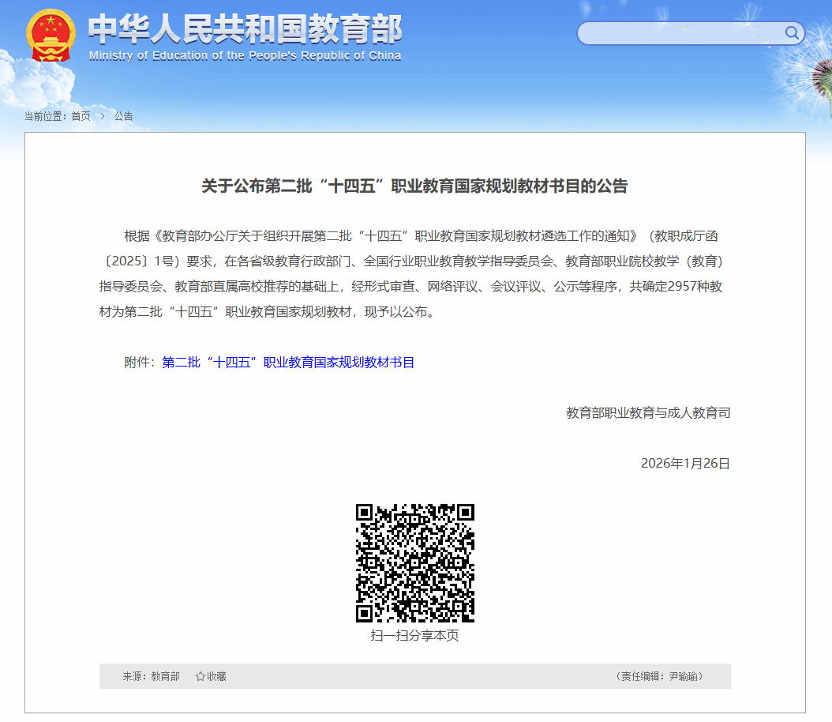Click the 附件 label before the link

point(141,363)
